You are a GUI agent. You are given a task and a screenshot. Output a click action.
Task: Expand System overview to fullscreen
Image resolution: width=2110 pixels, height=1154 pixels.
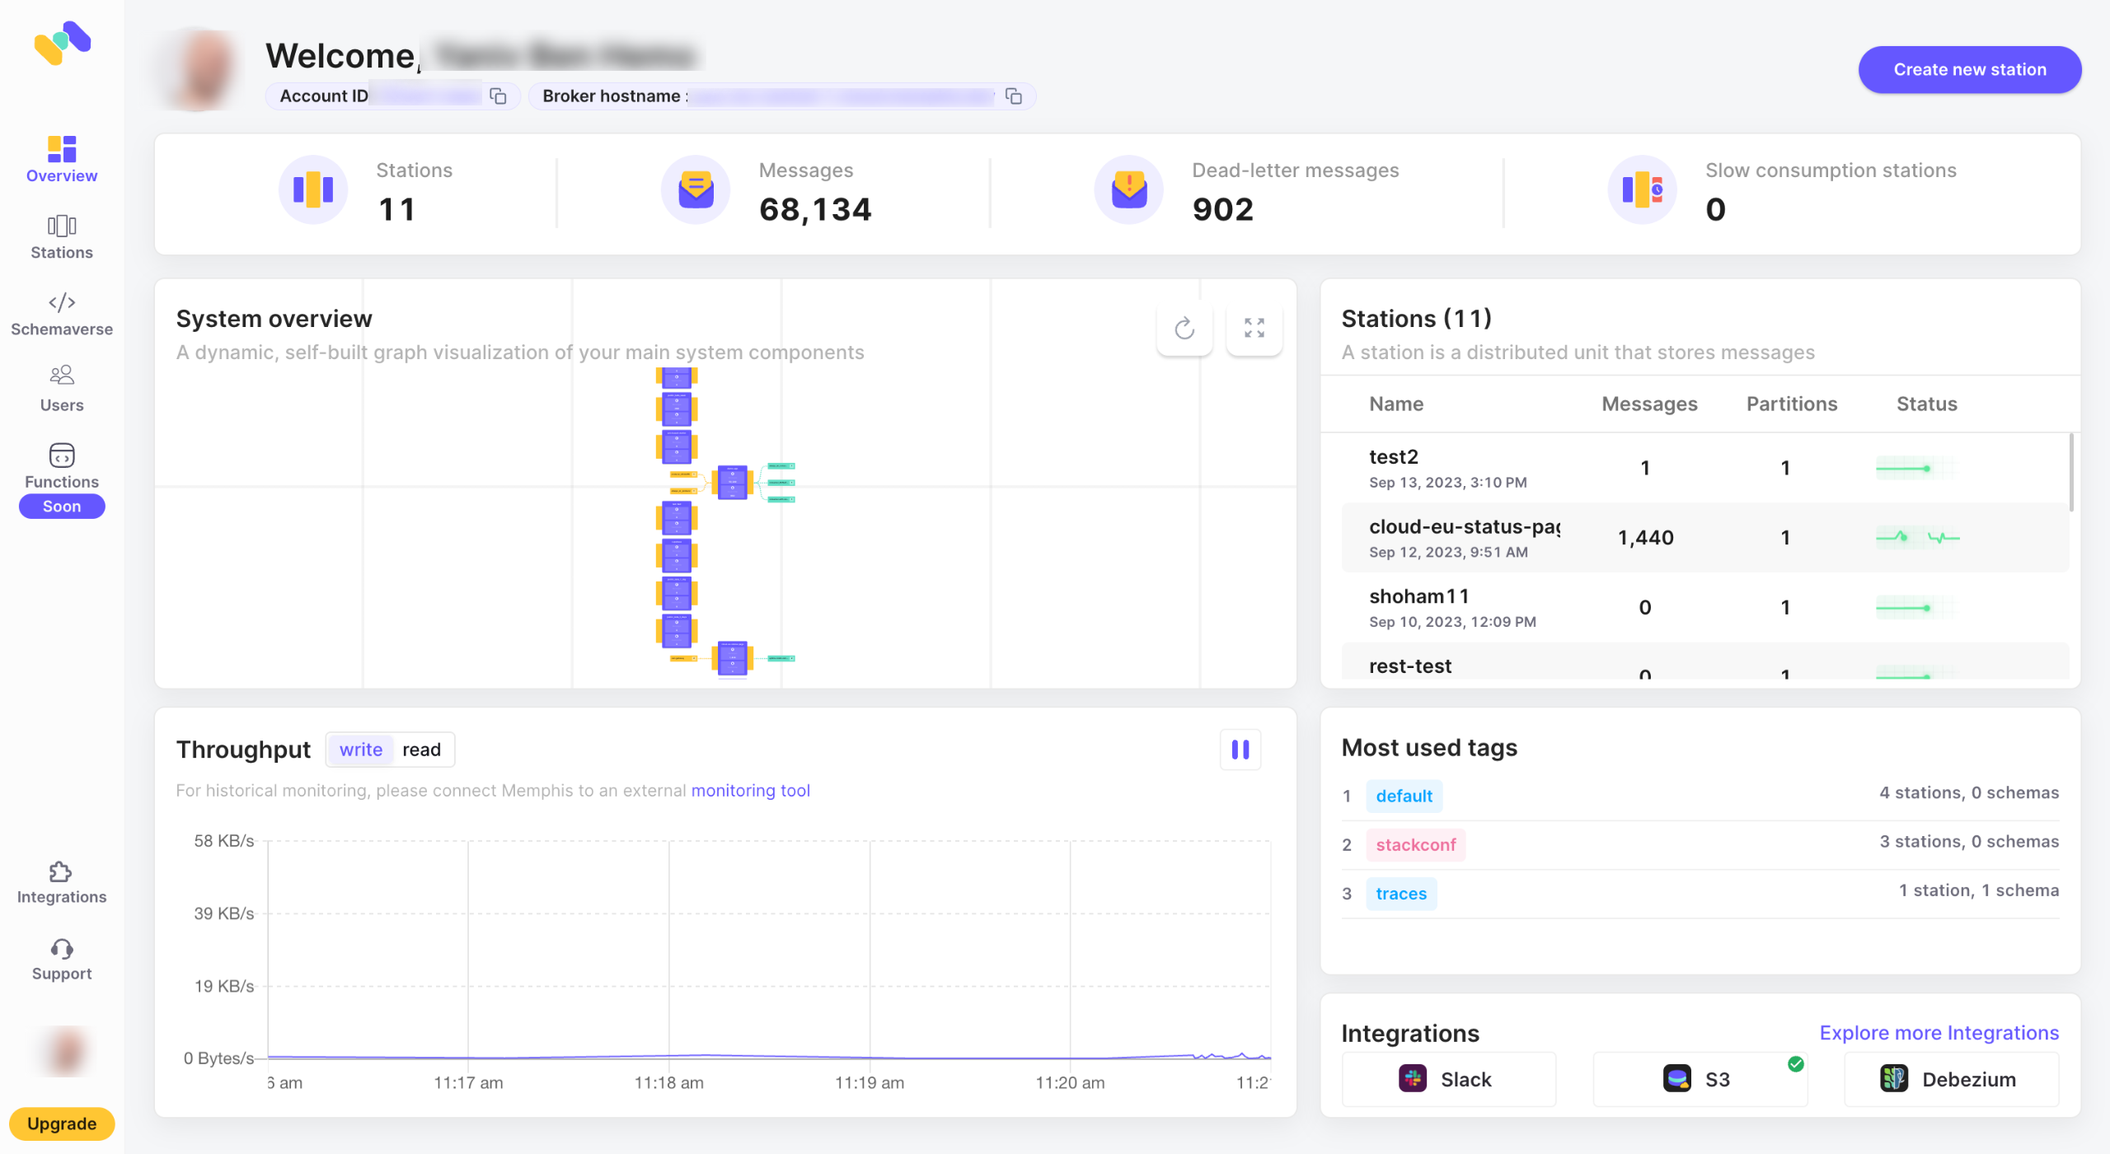(1254, 328)
